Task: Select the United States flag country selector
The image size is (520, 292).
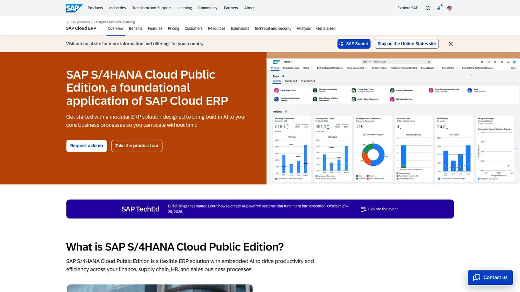Action: 450,8
